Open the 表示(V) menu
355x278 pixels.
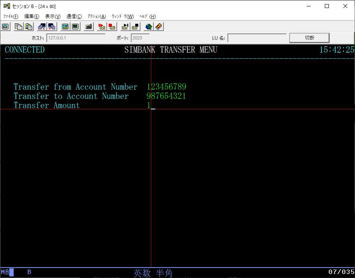(53, 16)
